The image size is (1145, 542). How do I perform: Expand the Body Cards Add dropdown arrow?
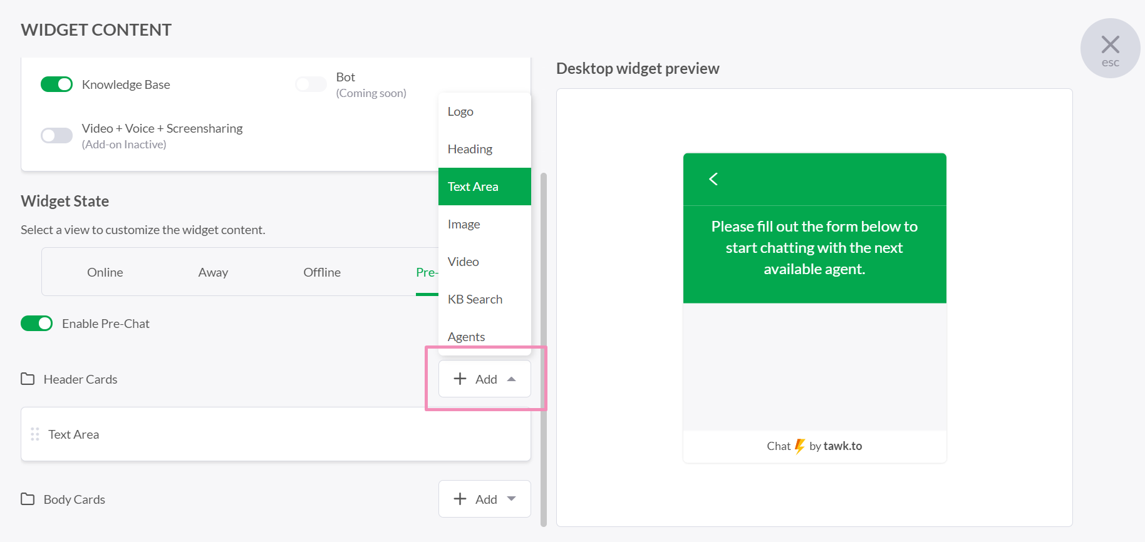pos(512,499)
